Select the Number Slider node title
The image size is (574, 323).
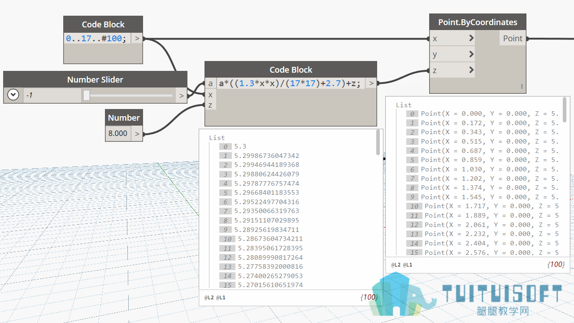click(95, 79)
